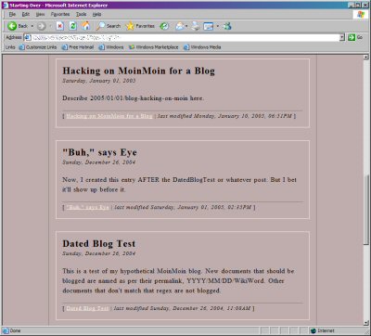Expand the Back button history arrow
Screen dimensions: 371x336
[32, 26]
